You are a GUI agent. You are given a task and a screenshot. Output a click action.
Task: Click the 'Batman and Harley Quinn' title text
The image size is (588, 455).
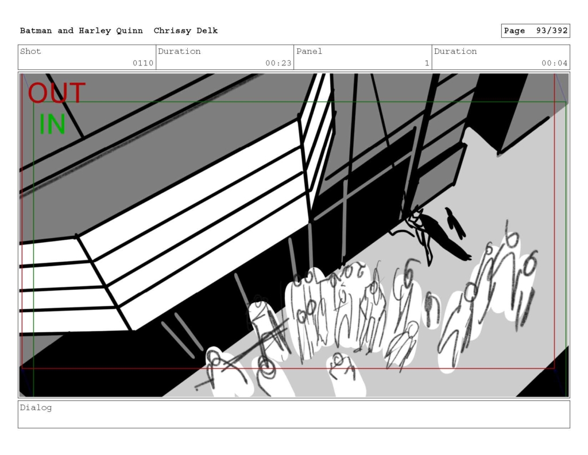(82, 31)
